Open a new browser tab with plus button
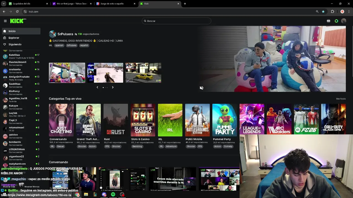Viewport: 353px width, 198px height. tap(185, 4)
